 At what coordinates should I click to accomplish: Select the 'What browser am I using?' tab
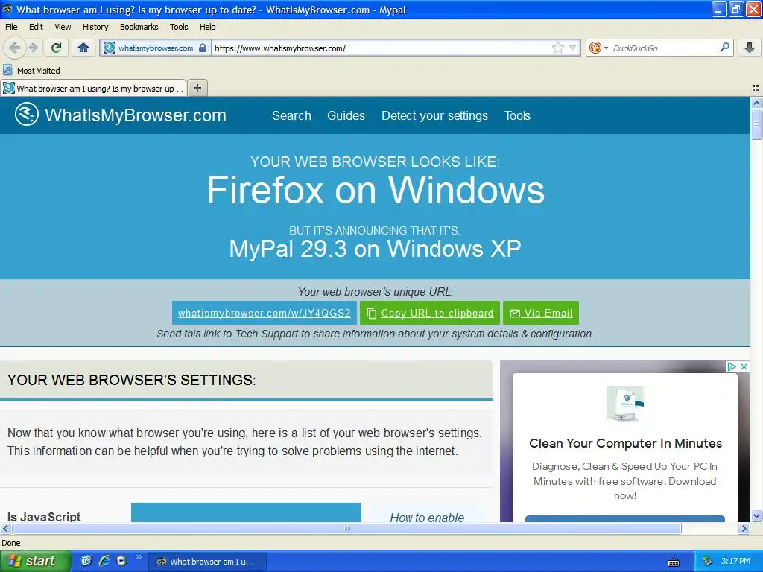(93, 88)
